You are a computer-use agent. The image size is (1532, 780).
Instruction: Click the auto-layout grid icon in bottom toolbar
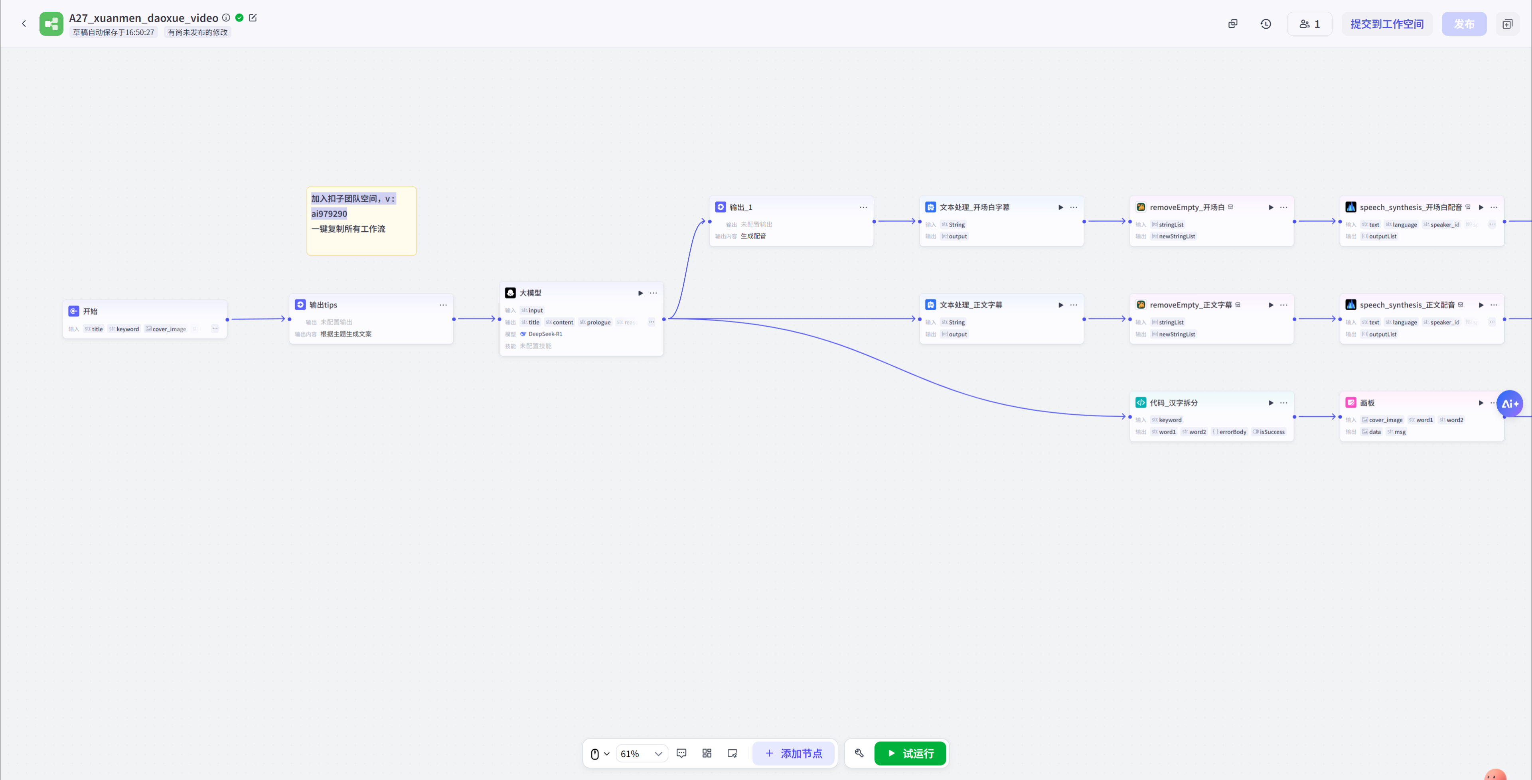coord(707,753)
